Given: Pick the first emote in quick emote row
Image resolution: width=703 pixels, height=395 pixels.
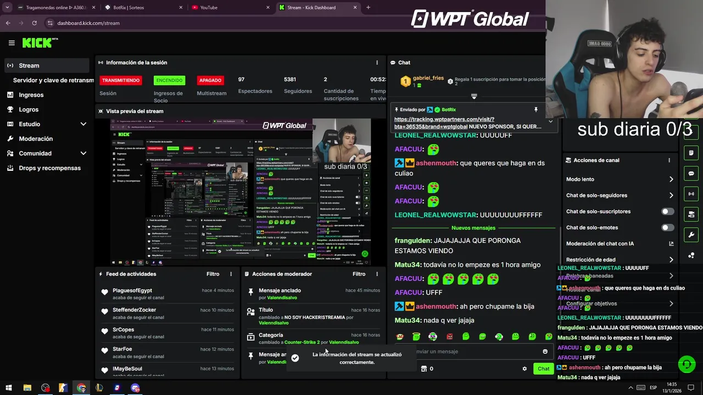Looking at the screenshot, I should [x=400, y=336].
